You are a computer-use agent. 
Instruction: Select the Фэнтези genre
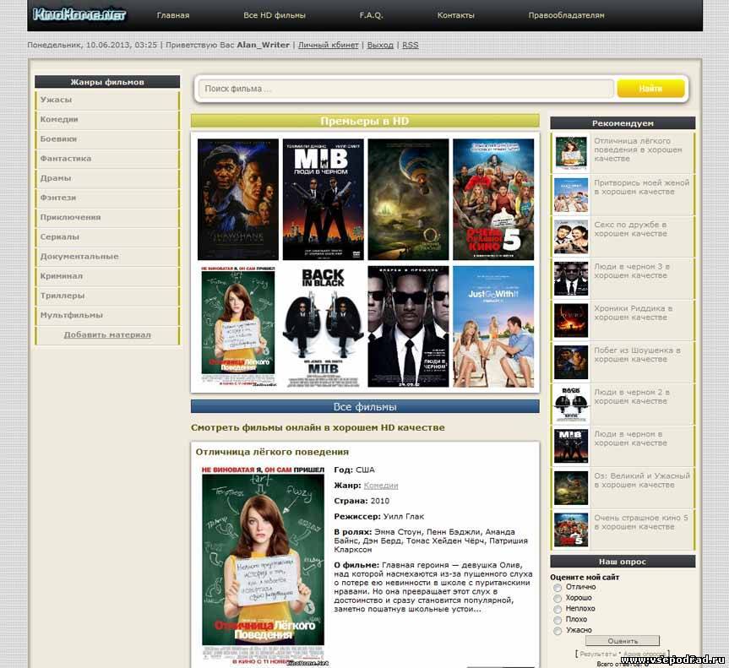pyautogui.click(x=107, y=198)
